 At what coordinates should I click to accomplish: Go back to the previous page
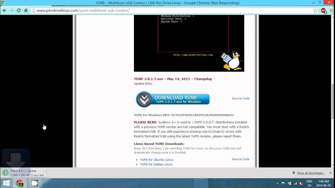coord(4,10)
